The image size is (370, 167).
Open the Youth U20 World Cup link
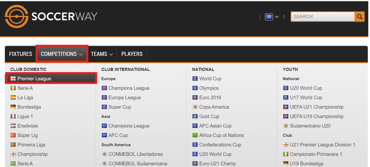click(x=306, y=88)
